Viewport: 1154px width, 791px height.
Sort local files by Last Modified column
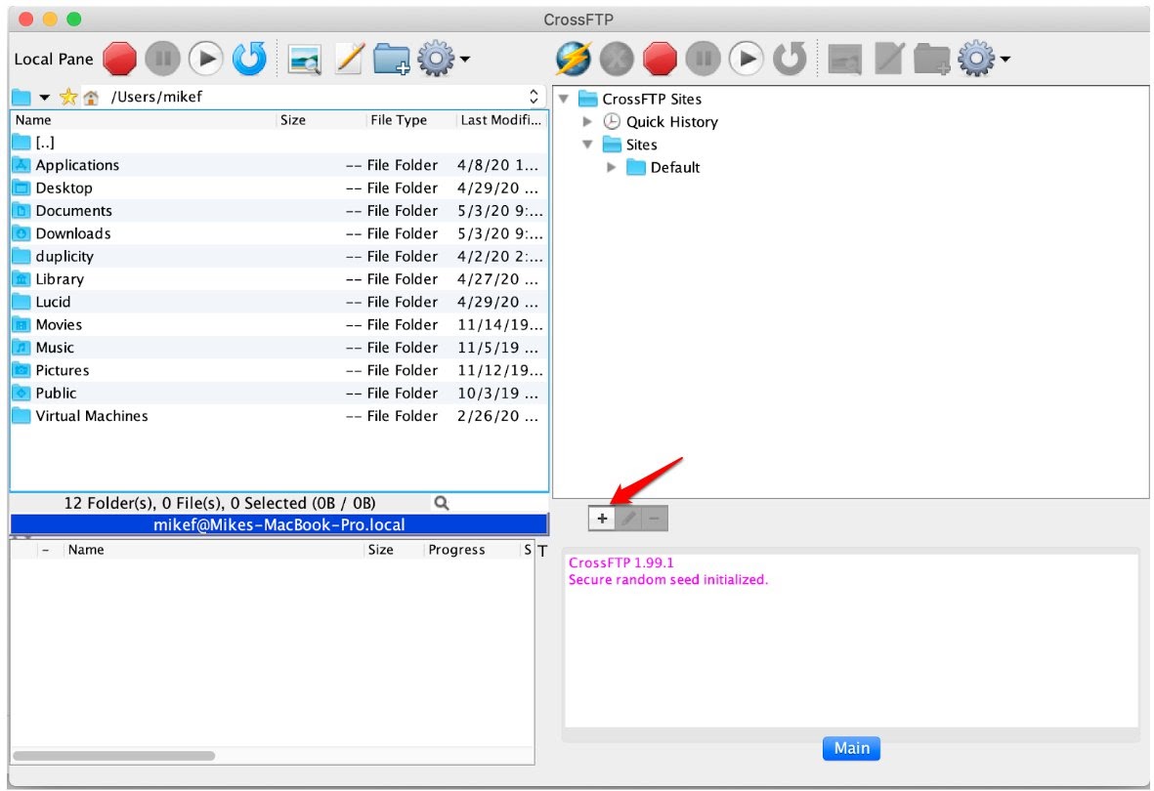pyautogui.click(x=501, y=120)
